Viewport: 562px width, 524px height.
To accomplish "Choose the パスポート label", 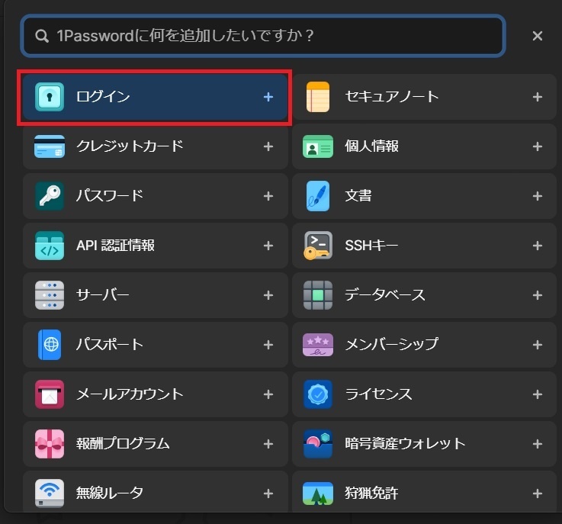I will [110, 345].
